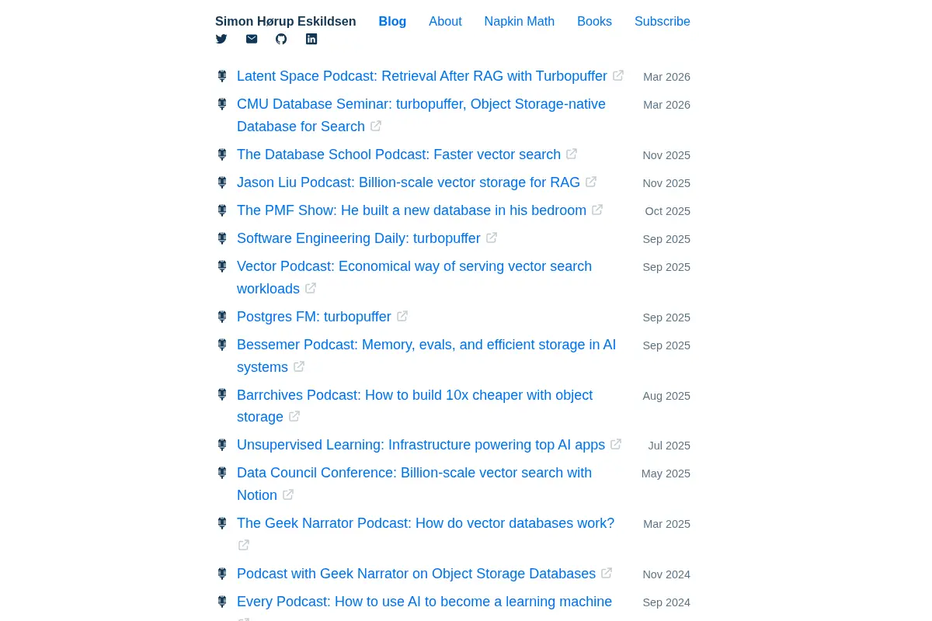This screenshot has width=932, height=621.
Task: Click external-link icon after Data Council Conference title
Action: point(288,494)
